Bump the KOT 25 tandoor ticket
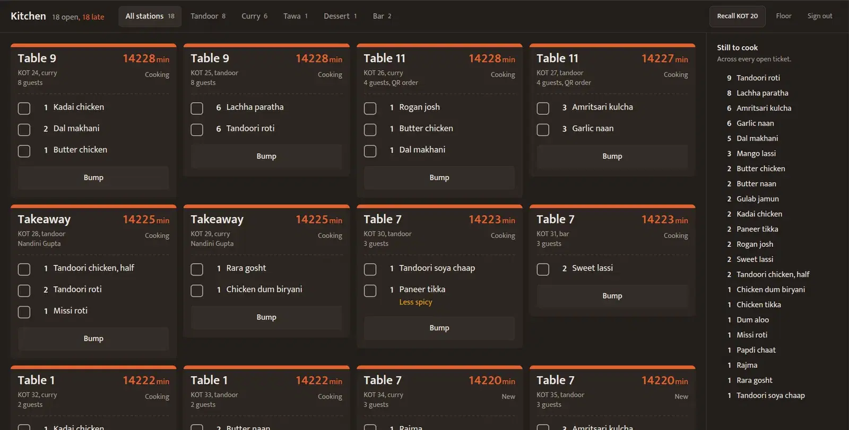 point(266,157)
